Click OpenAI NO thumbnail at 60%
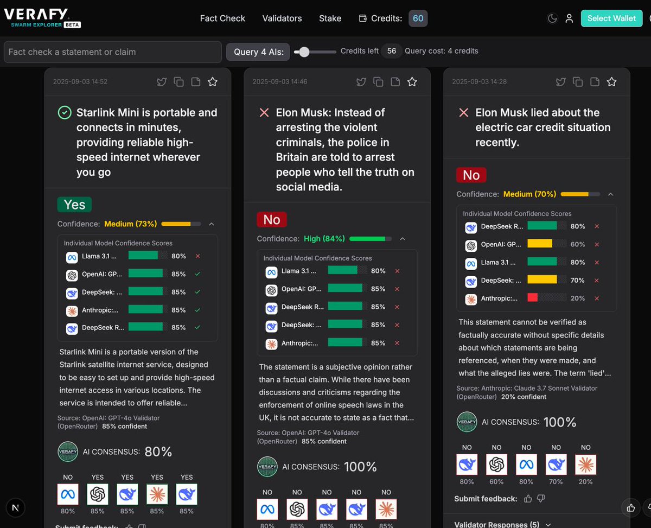The image size is (651, 528). [x=496, y=465]
